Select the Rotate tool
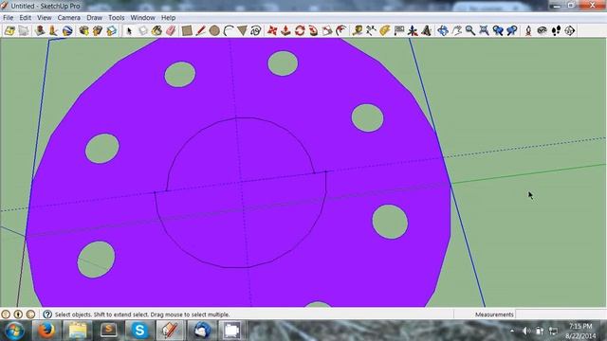The width and height of the screenshot is (607, 341). tap(300, 30)
